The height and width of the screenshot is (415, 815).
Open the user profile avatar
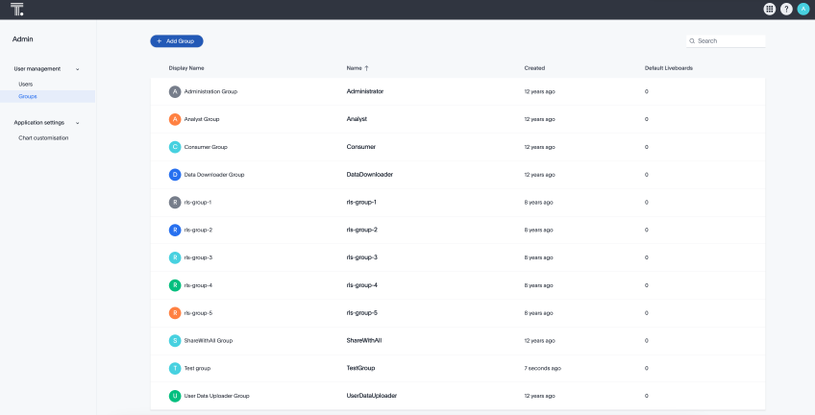pyautogui.click(x=803, y=9)
